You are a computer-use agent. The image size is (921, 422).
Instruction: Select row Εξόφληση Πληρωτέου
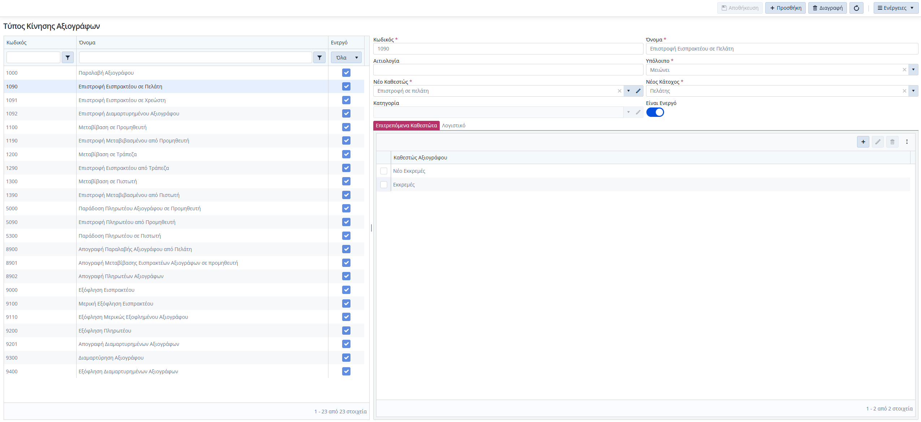[184, 331]
